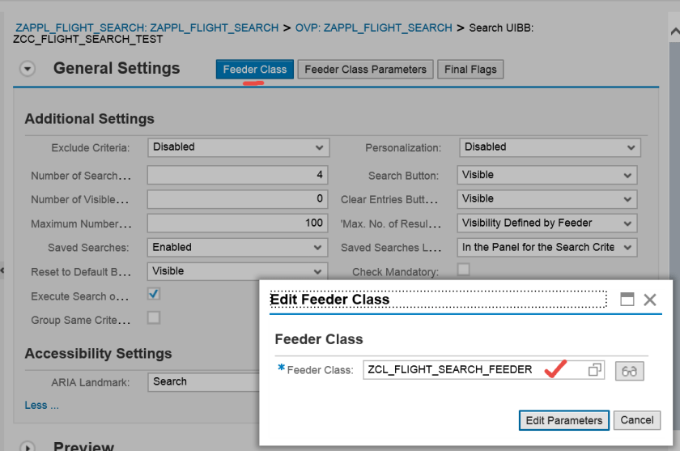Click the left panel collapse arrow
The width and height of the screenshot is (680, 451).
2,270
